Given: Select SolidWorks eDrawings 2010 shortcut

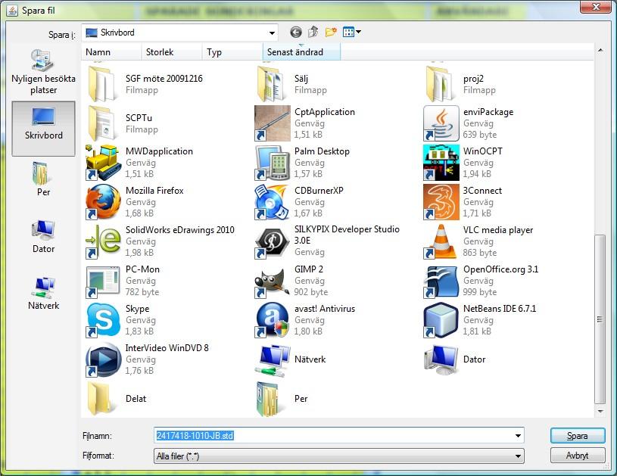Looking at the screenshot, I should [160, 241].
